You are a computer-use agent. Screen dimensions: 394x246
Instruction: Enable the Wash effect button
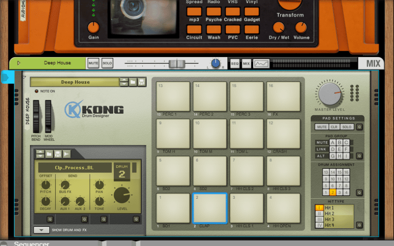214,30
